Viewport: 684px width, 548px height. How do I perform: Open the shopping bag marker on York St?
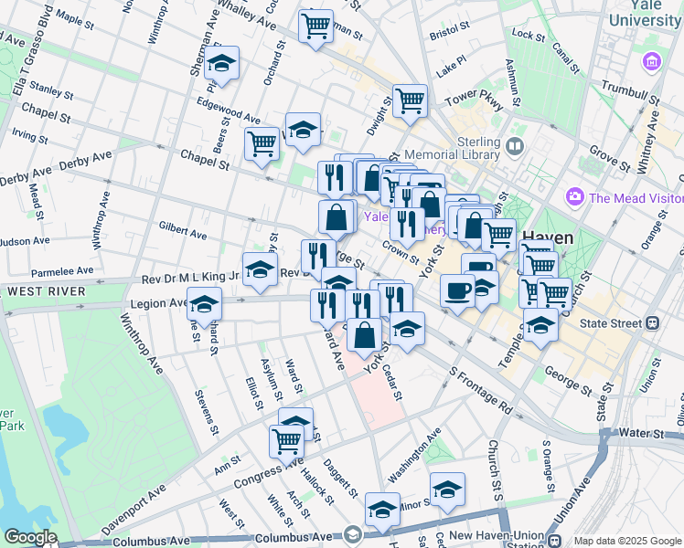click(364, 336)
